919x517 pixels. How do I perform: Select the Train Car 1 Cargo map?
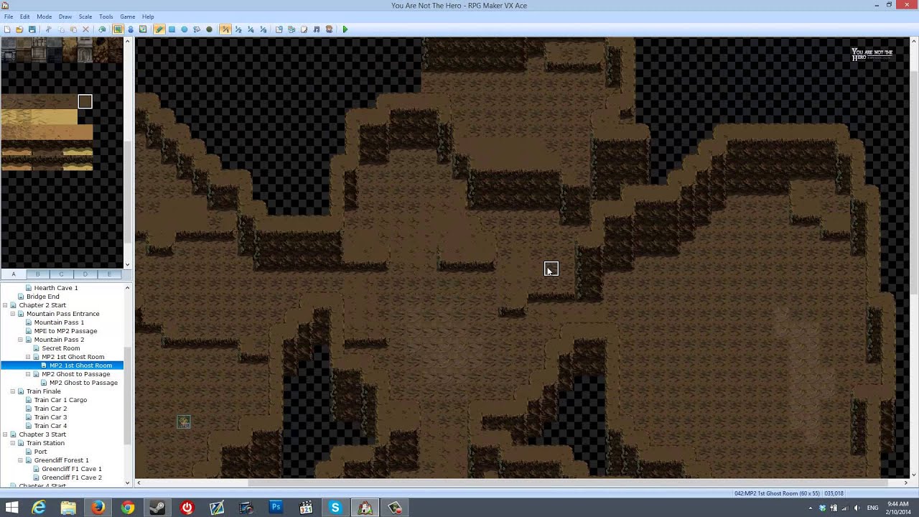point(60,400)
